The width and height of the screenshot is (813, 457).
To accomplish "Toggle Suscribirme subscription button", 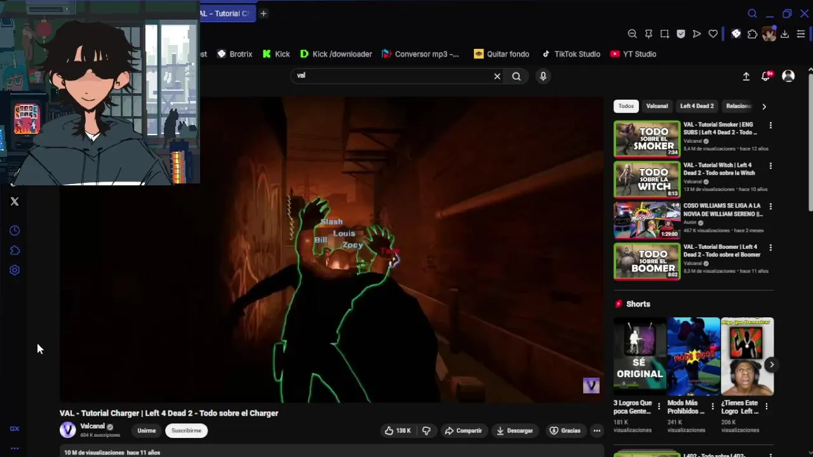I will tap(186, 430).
